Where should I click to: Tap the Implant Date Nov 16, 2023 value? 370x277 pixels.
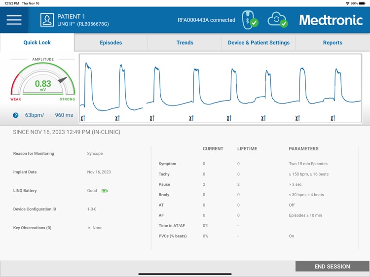[99, 172]
